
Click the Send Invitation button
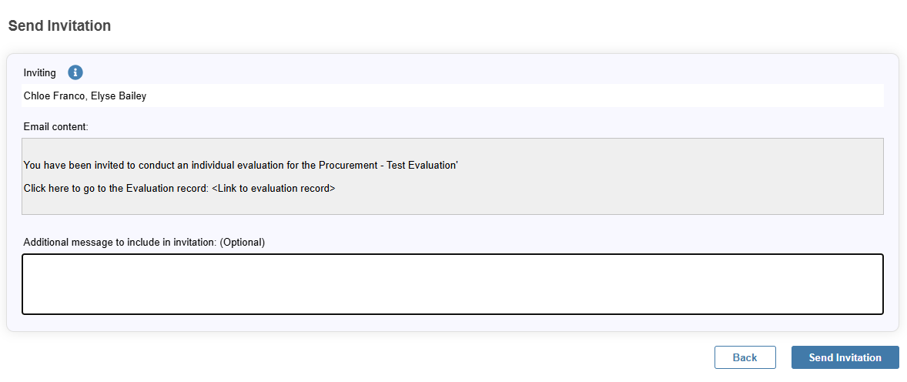click(x=845, y=357)
